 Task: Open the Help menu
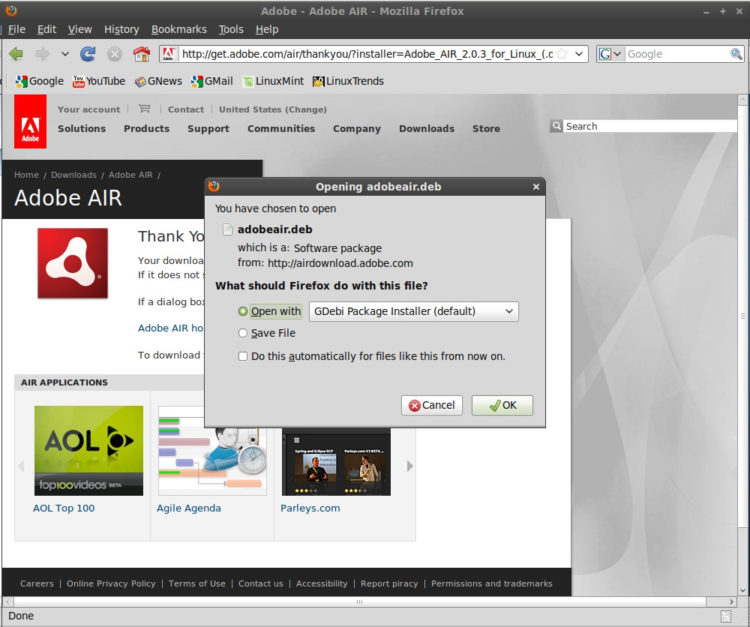click(267, 30)
